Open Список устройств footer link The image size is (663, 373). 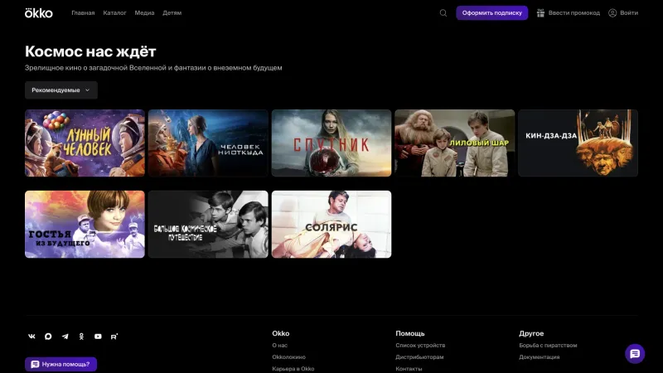(420, 346)
